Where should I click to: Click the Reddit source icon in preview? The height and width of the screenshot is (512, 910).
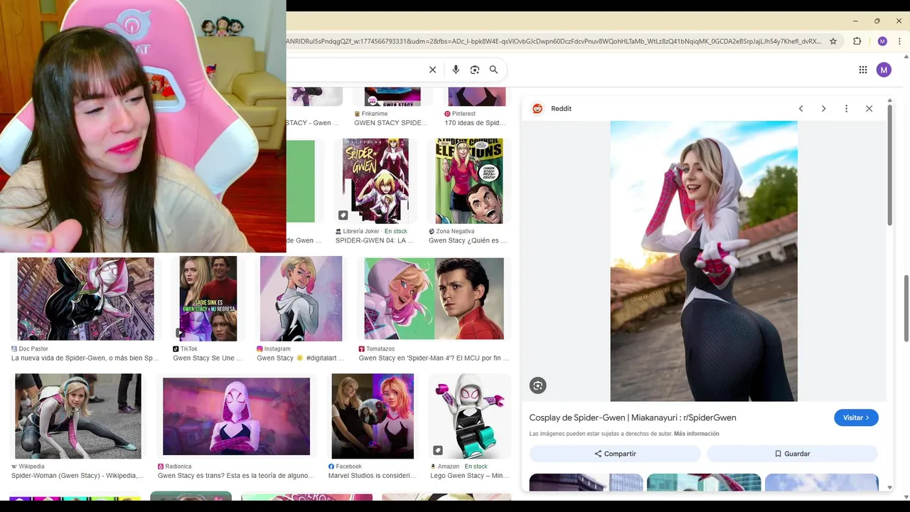(x=537, y=109)
